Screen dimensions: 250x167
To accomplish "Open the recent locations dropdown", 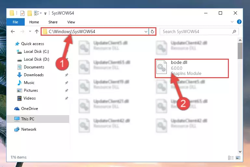I will tap(30, 31).
